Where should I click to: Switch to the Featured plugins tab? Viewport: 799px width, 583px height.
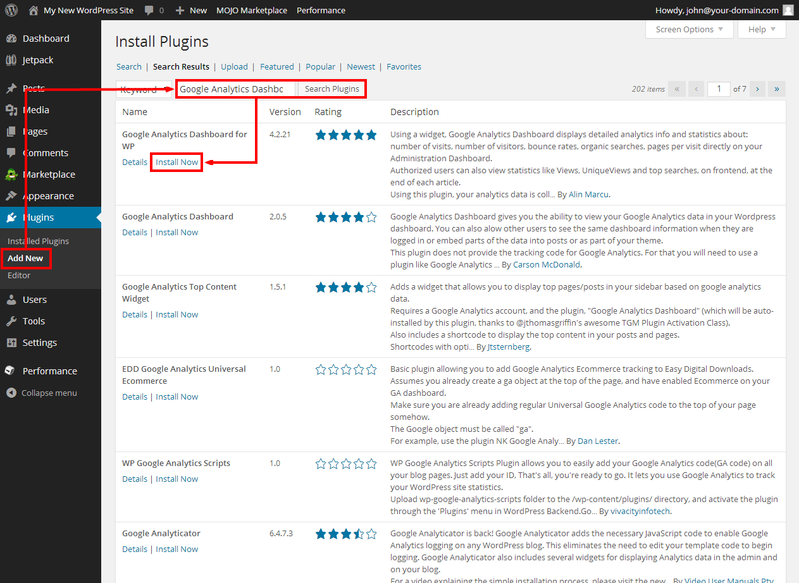pyautogui.click(x=277, y=66)
